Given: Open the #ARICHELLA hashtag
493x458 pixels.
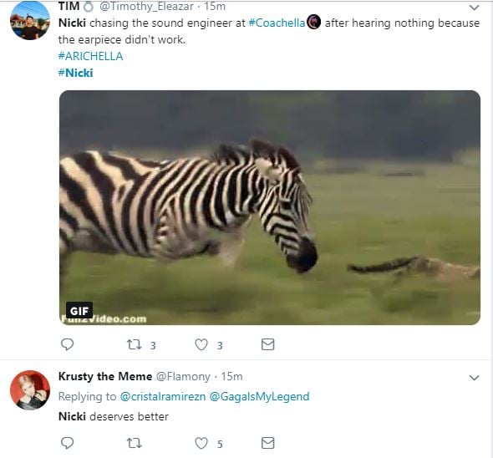Looking at the screenshot, I should pos(90,56).
